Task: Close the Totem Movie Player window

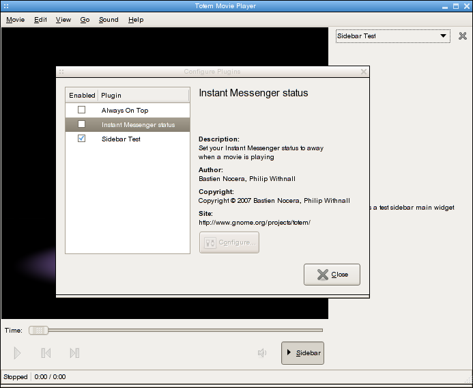Action: (467, 6)
